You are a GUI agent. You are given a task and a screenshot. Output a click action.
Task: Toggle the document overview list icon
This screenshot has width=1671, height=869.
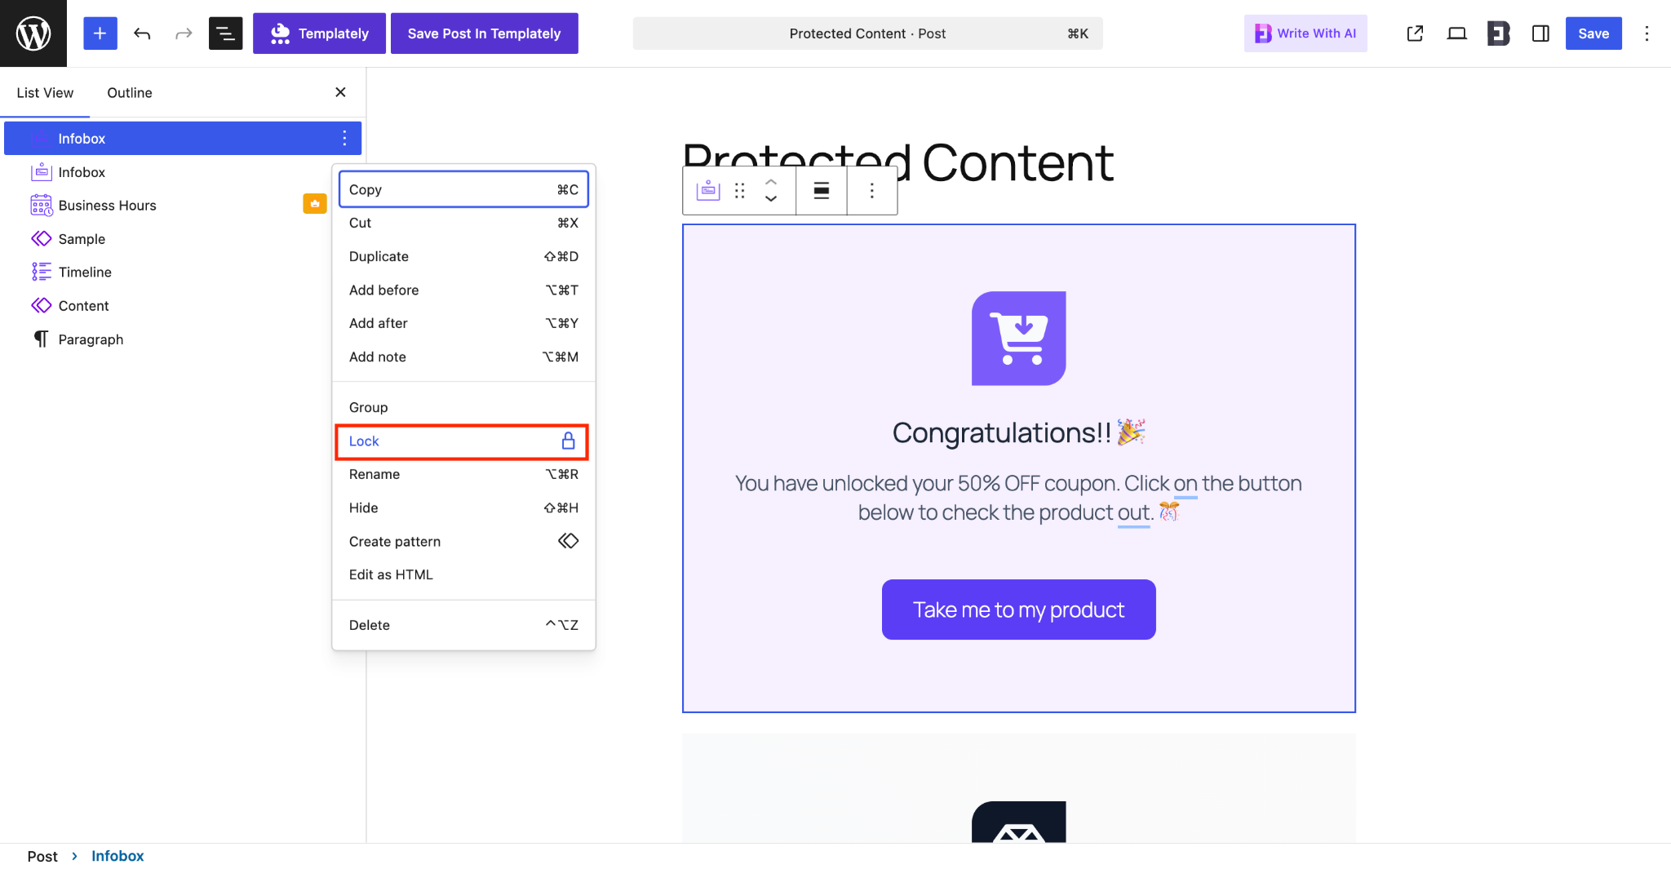coord(226,33)
